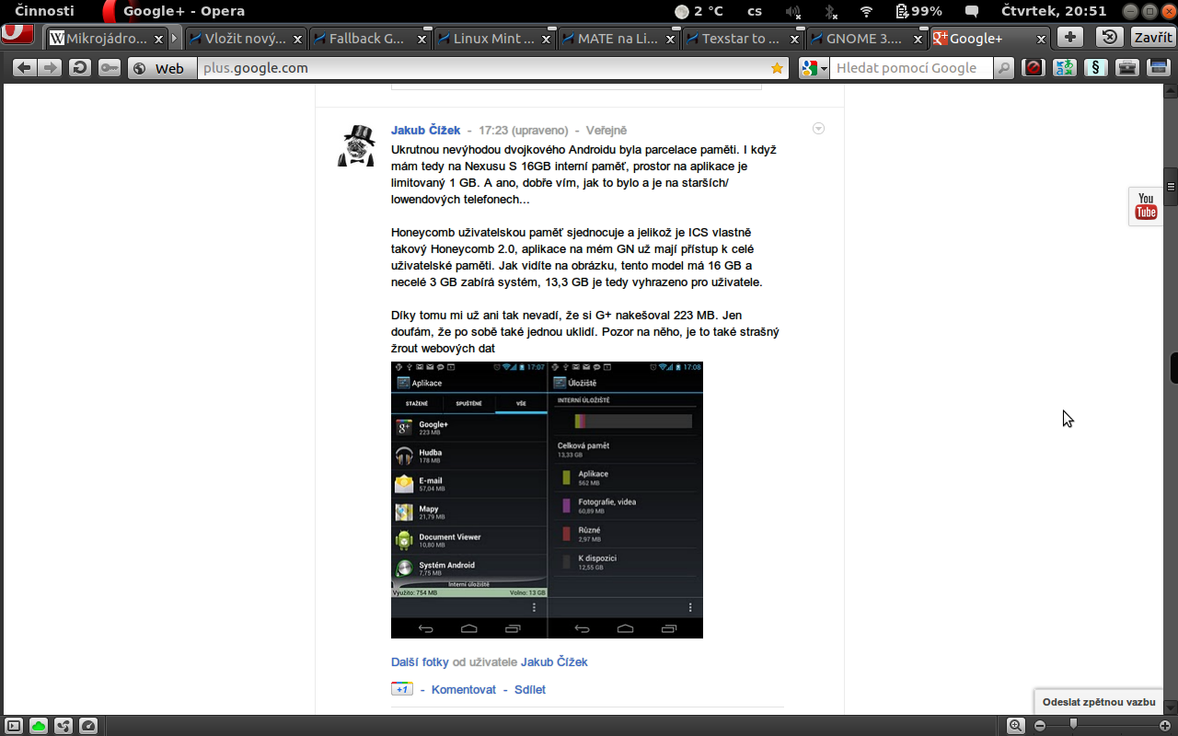Click Jakub Čížek's avatar picture
Image resolution: width=1178 pixels, height=736 pixels.
[x=356, y=146]
